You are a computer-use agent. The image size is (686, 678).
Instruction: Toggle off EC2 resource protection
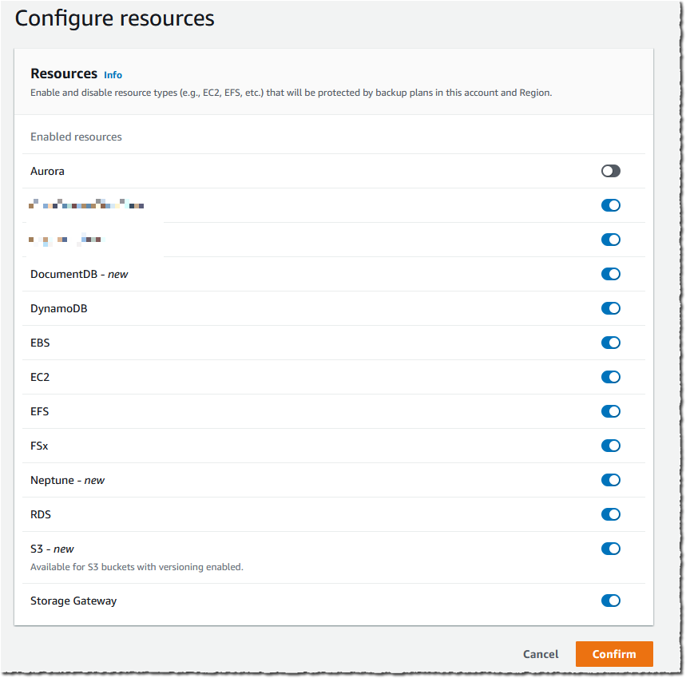coord(610,377)
